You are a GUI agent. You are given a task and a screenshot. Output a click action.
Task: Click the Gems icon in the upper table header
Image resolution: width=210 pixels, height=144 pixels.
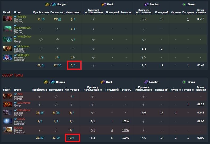click(x=184, y=5)
